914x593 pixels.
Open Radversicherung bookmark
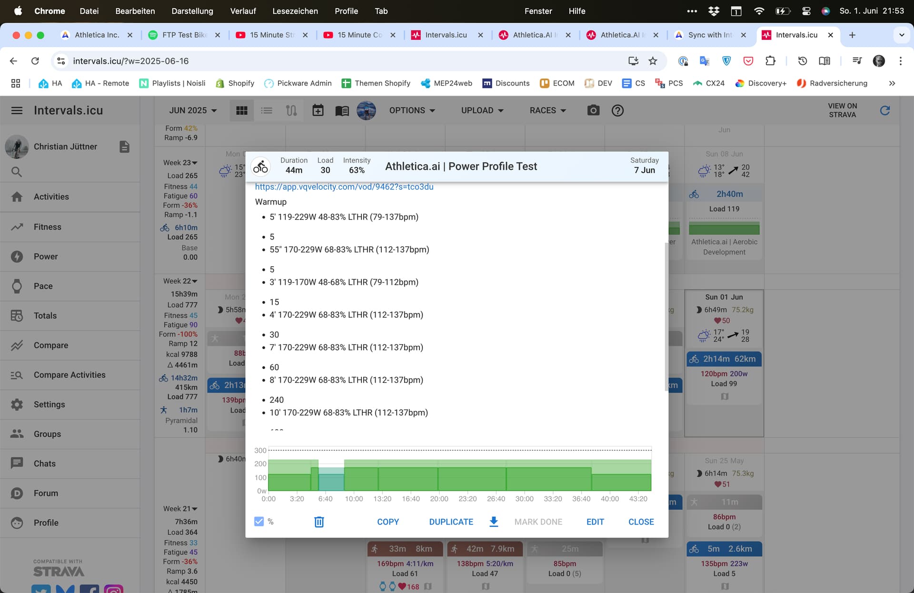click(832, 83)
